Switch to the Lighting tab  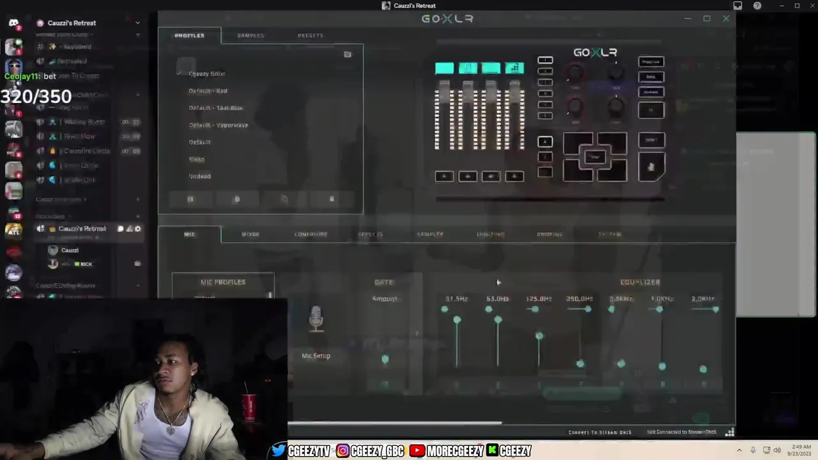click(x=490, y=234)
